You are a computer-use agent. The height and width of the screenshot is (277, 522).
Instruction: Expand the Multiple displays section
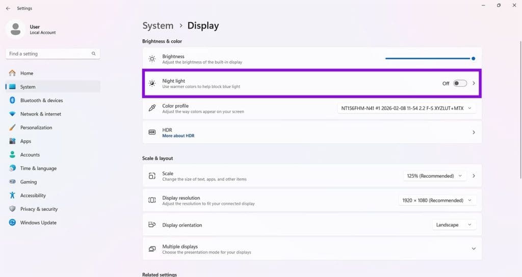coord(474,248)
